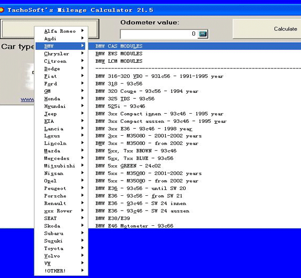This screenshot has height=278, width=301.
Task: Select BMW E36 SW 24 aussen entry
Action: [194, 211]
